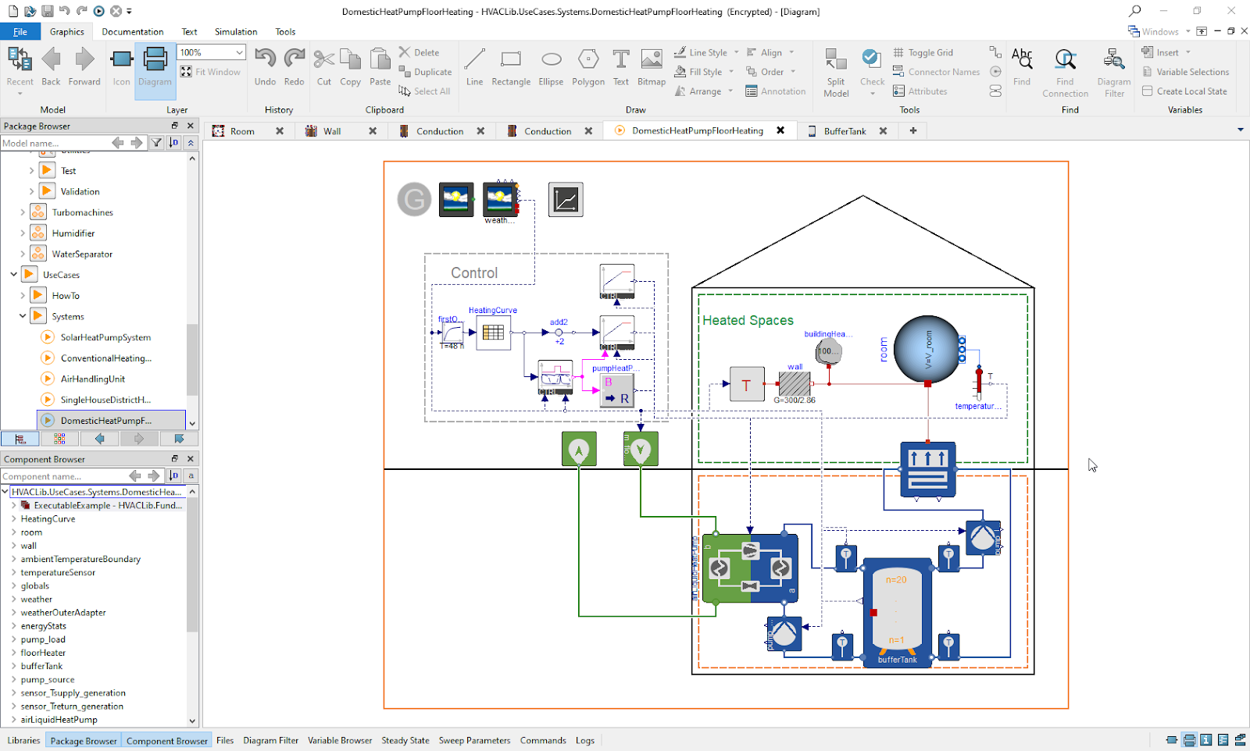Click the Component name search field
The height and width of the screenshot is (751, 1250).
point(62,476)
